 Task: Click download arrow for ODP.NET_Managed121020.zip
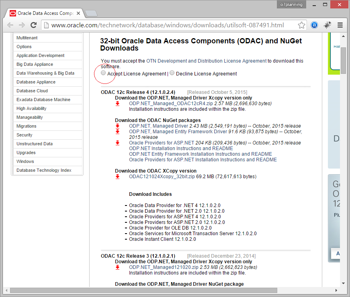pos(117,267)
